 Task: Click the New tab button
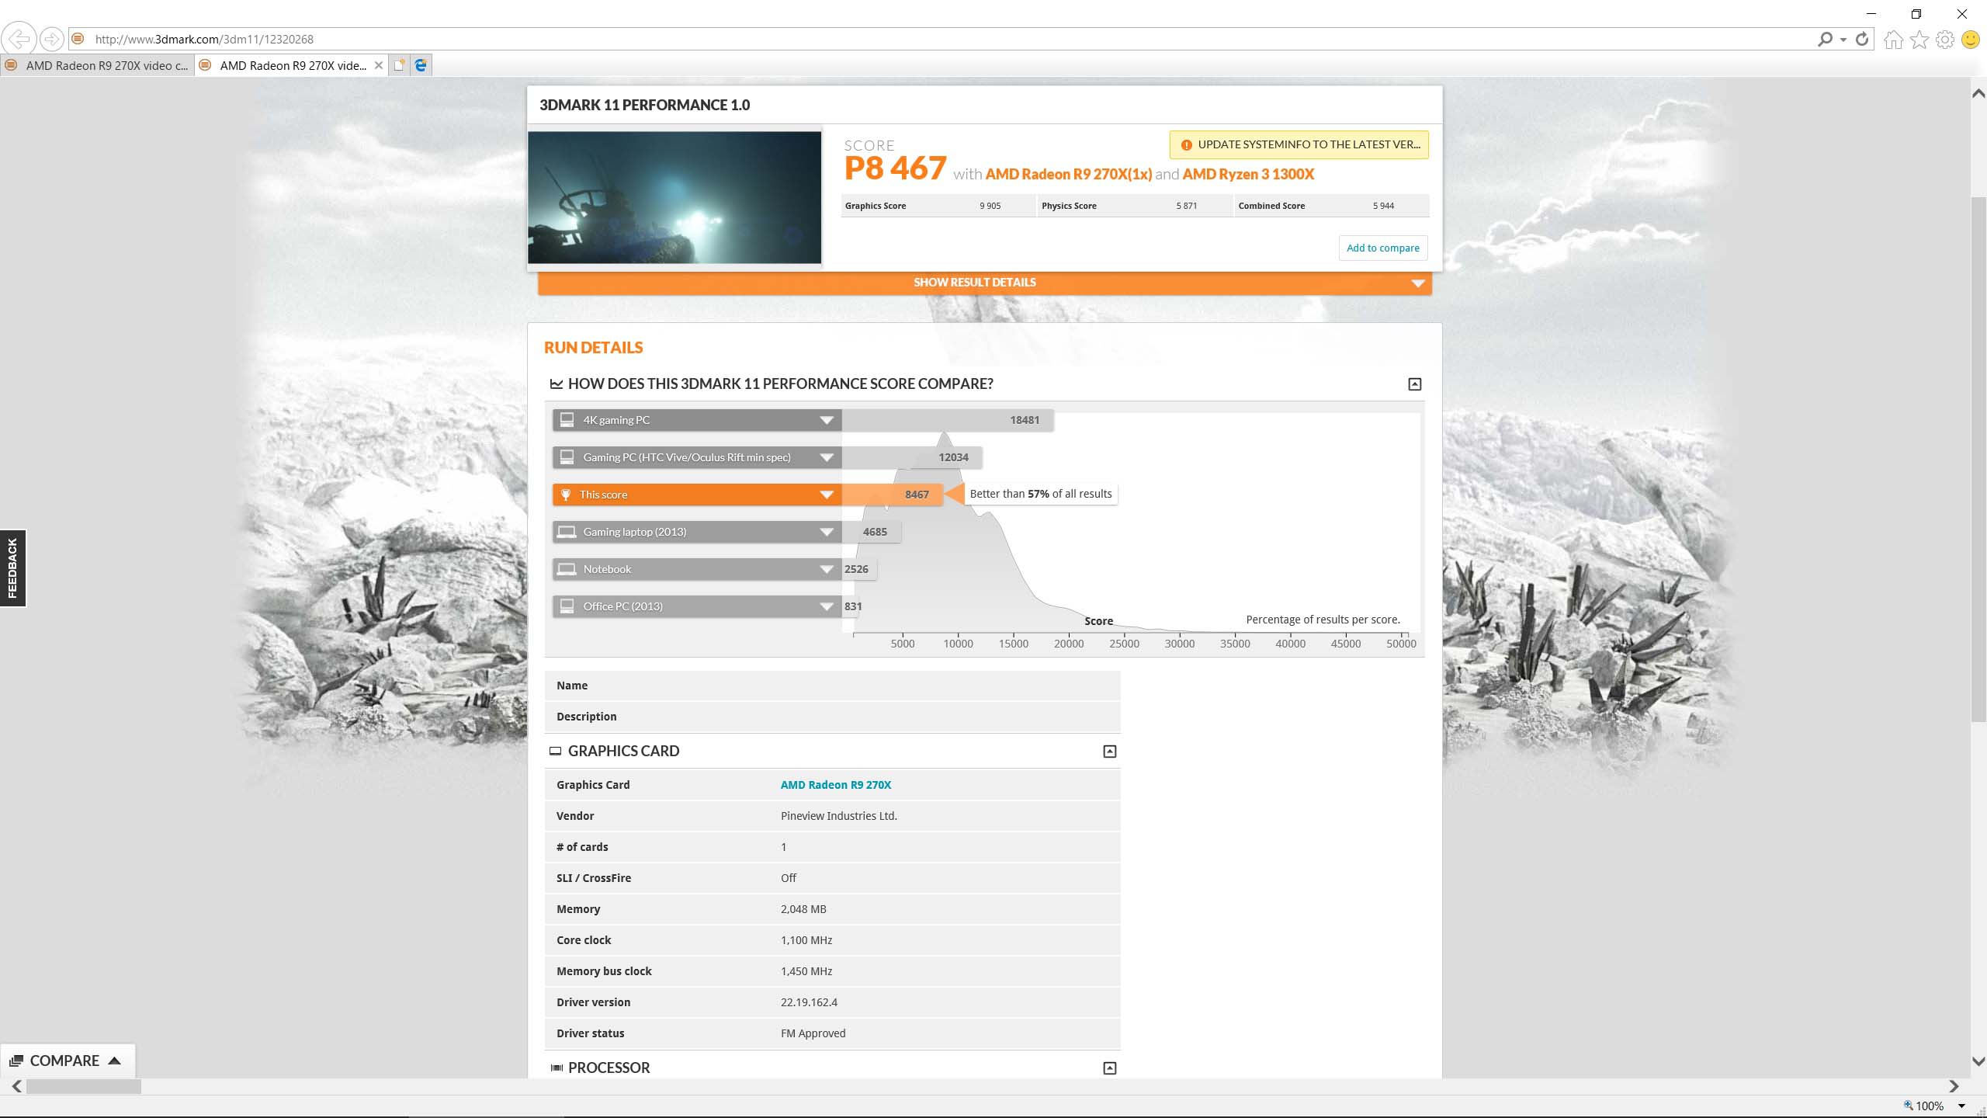[399, 65]
